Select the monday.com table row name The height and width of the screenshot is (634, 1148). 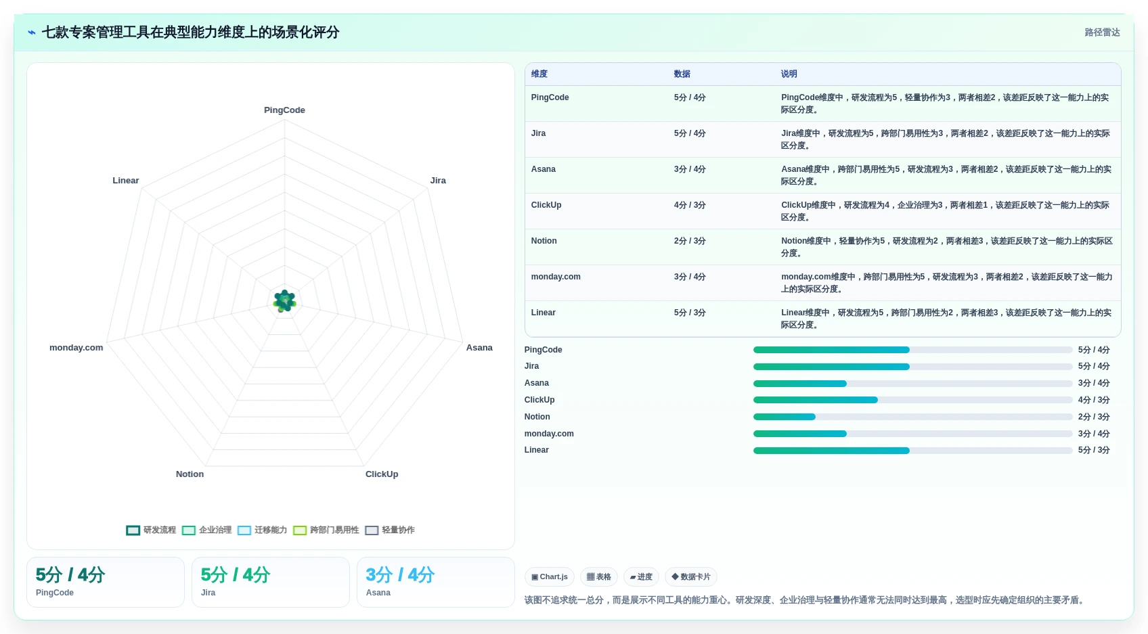[556, 277]
